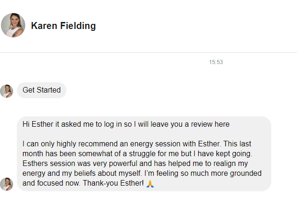Click the long review message bubble
This screenshot has width=297, height=202.
pos(144,154)
